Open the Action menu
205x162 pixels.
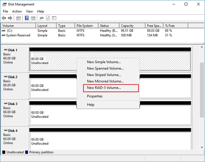(x=17, y=11)
